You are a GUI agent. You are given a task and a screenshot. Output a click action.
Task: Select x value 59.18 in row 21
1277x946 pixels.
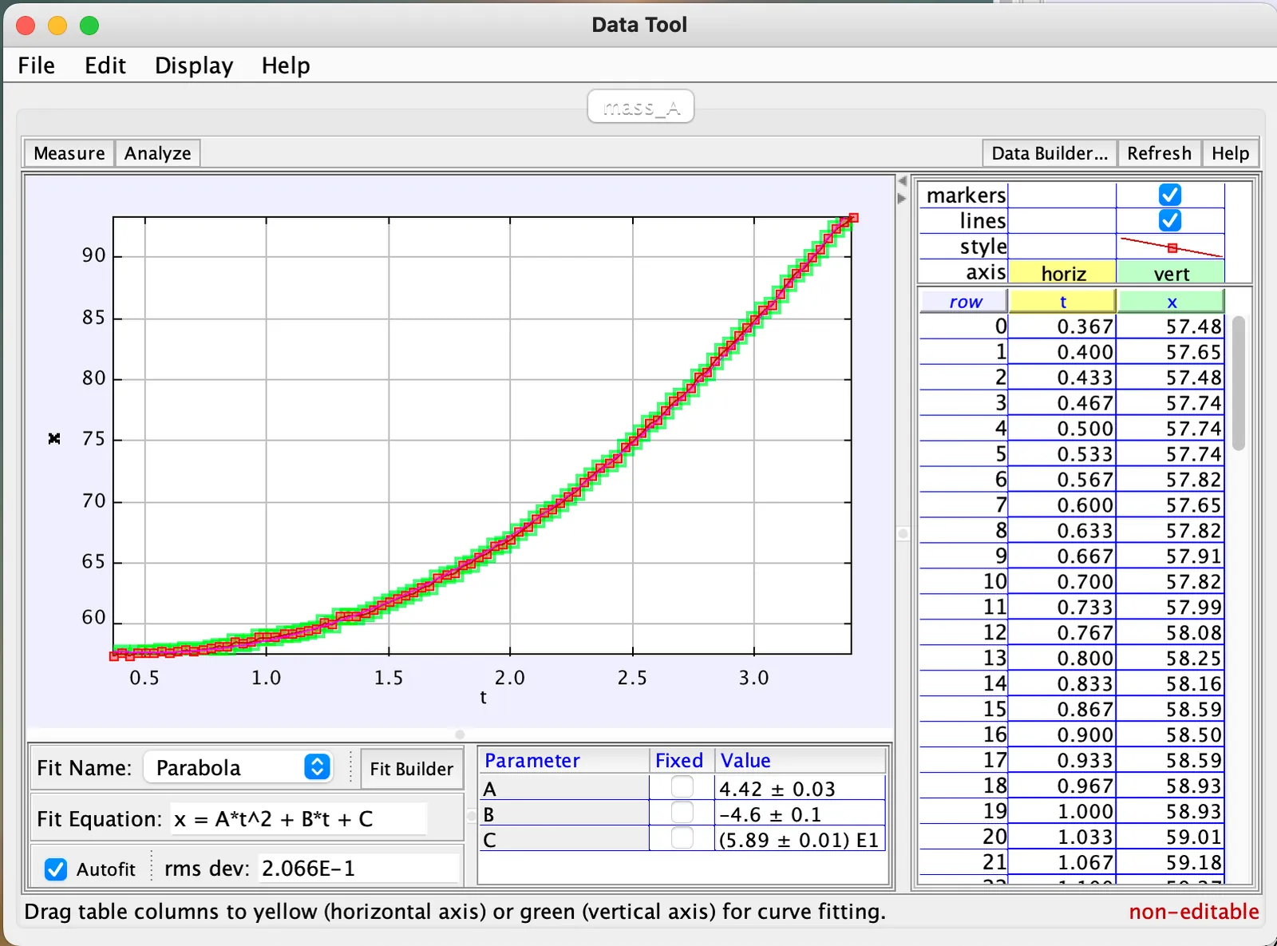[x=1171, y=863]
